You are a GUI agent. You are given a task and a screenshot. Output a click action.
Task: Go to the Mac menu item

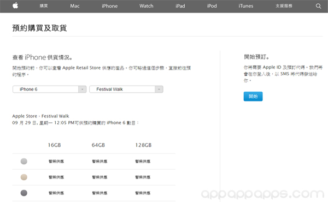[x=75, y=6]
